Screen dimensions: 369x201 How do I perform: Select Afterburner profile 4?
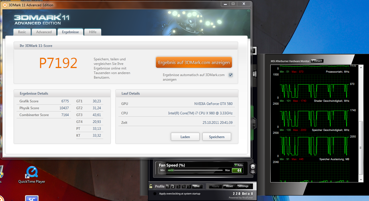click(183, 186)
